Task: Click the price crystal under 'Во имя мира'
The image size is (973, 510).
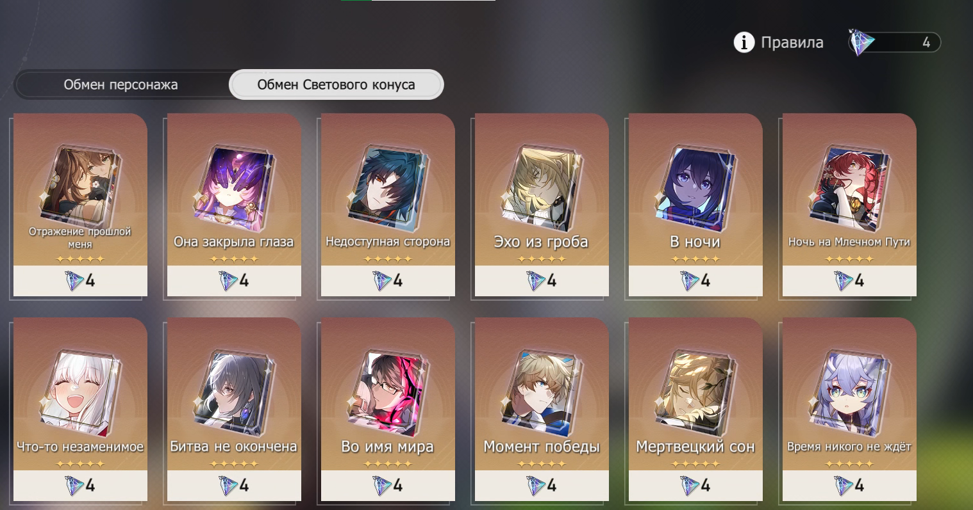Action: click(382, 486)
